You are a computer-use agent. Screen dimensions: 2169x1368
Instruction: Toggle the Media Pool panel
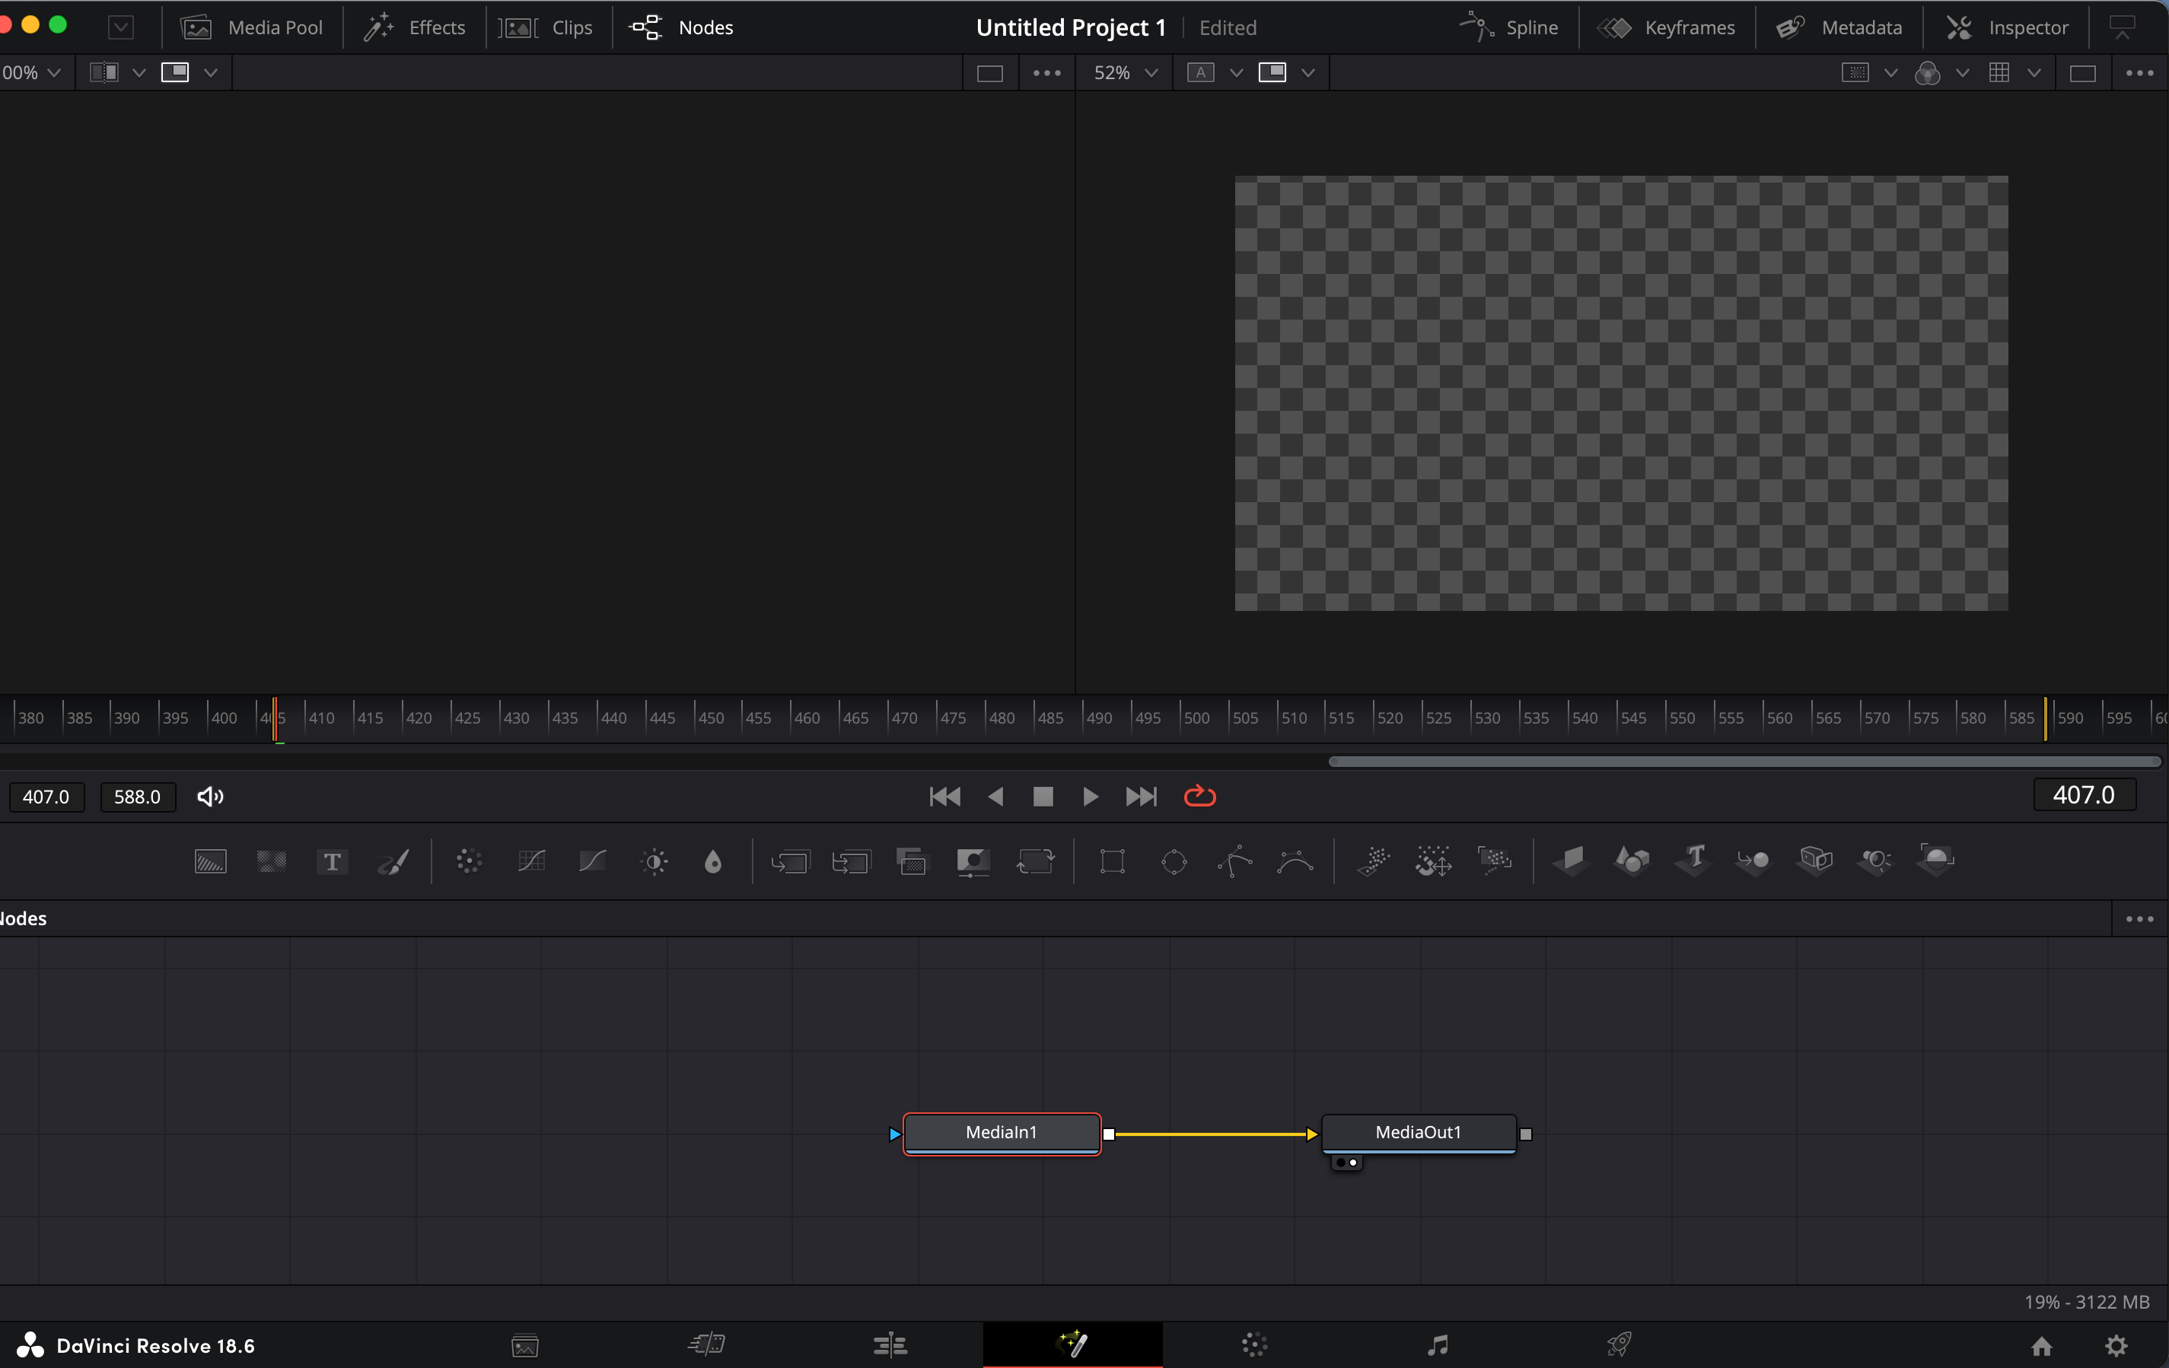pyautogui.click(x=251, y=27)
